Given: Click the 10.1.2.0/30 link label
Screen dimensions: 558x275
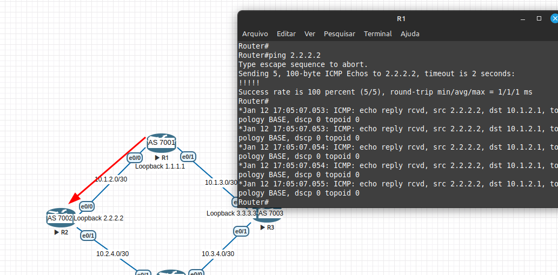Looking at the screenshot, I should point(111,179).
